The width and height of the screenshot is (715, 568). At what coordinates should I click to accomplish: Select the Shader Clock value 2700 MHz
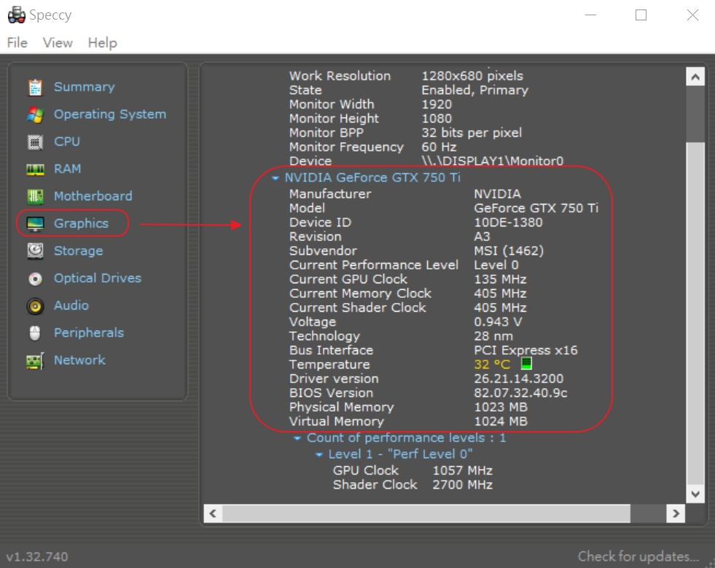(x=462, y=484)
